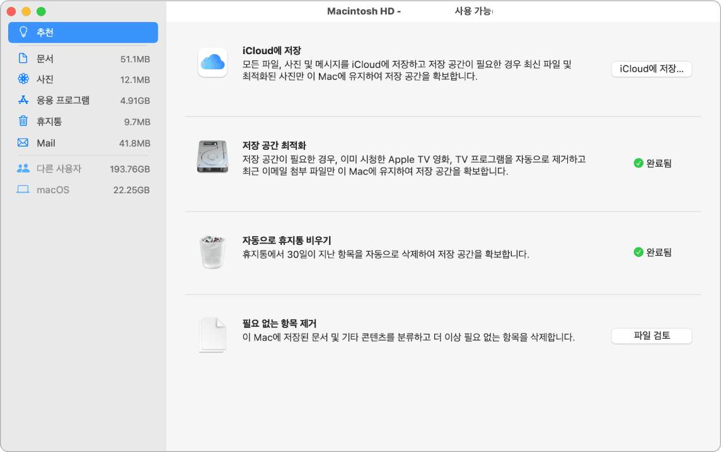Open the 문서 category
The image size is (721, 452).
(83, 59)
